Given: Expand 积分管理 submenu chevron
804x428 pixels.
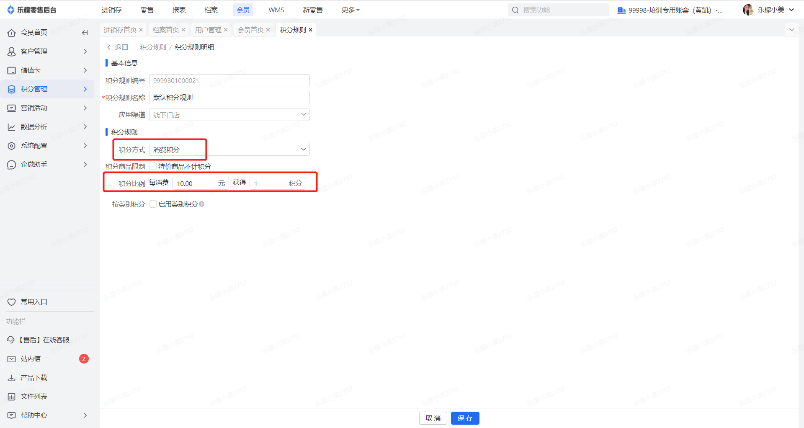Looking at the screenshot, I should click(x=85, y=89).
